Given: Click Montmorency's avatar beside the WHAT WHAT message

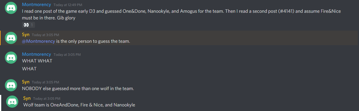Looking at the screenshot, I should coord(11,58).
